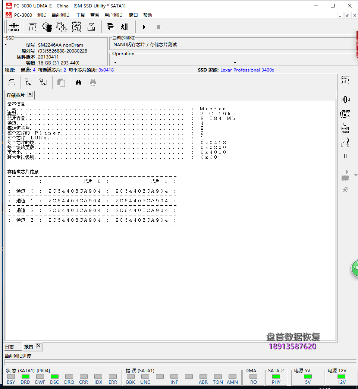This screenshot has height=389, width=358.
Task: Click the green round badge at right edge
Action: pyautogui.click(x=355, y=268)
